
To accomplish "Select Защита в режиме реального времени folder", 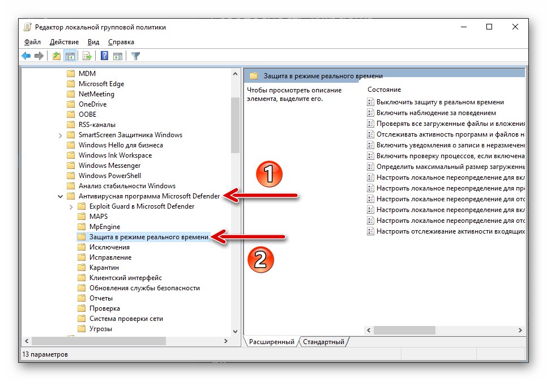I will (x=143, y=237).
